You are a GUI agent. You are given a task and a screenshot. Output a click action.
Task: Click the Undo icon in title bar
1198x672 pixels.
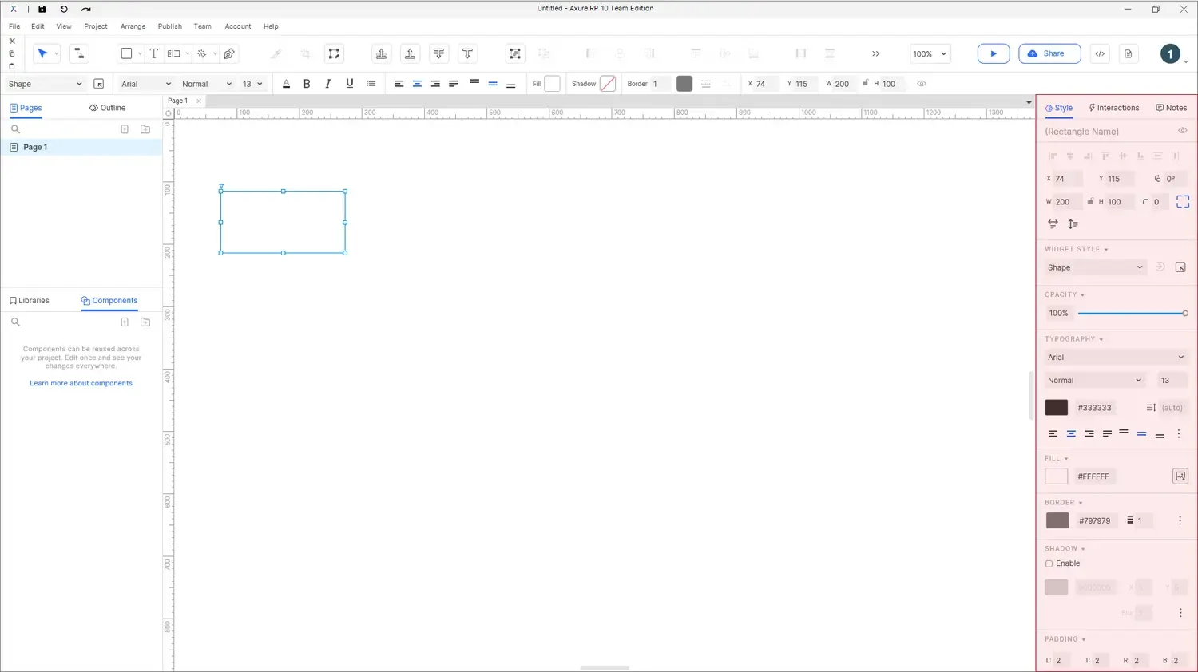click(64, 9)
